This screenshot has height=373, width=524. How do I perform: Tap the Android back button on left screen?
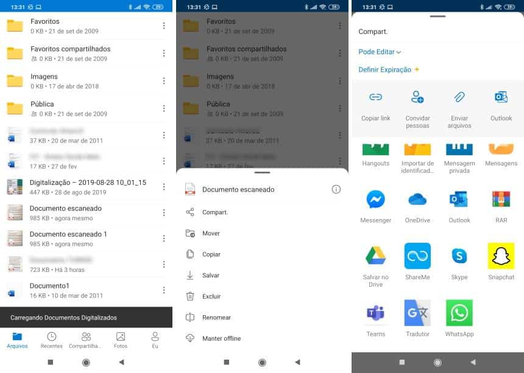point(121,362)
